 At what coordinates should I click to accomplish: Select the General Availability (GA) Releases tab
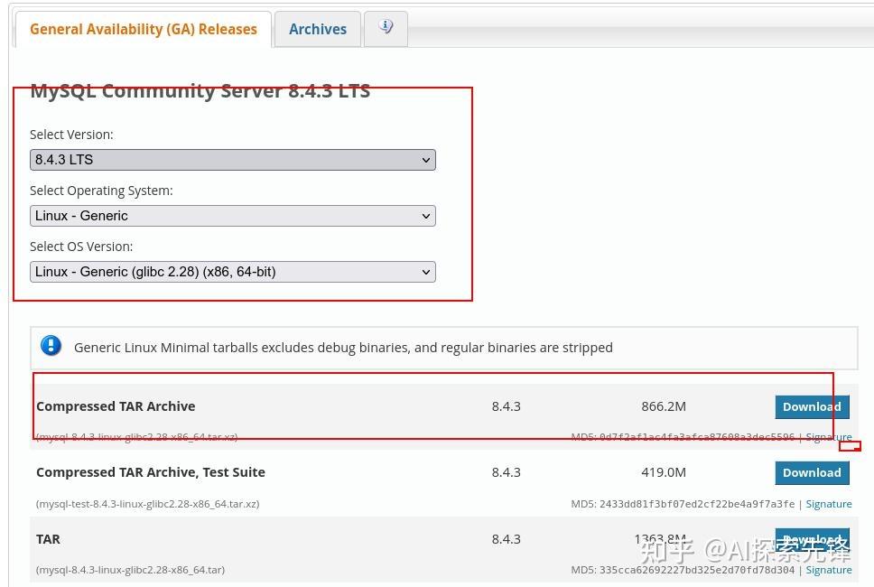[143, 28]
